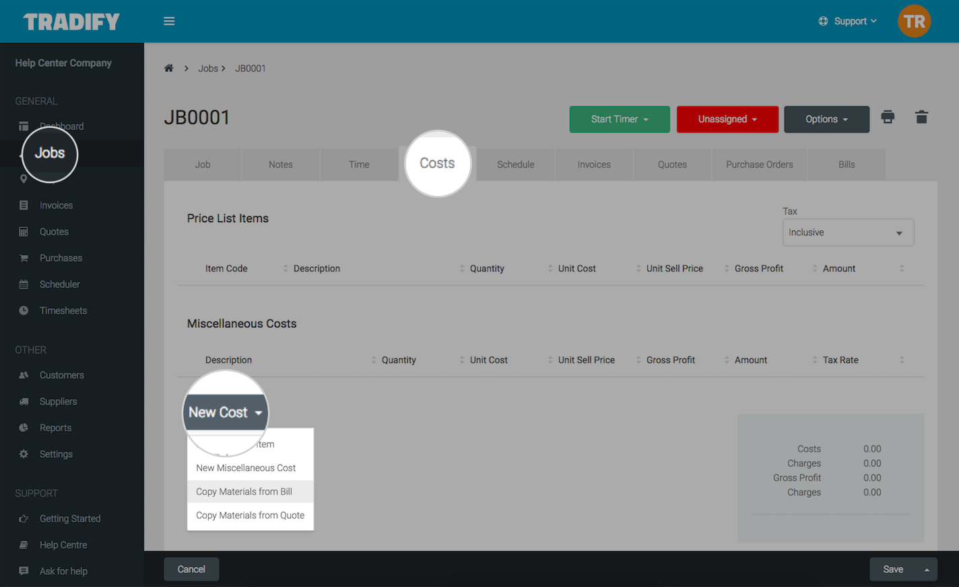Click the Ask for help chat icon
959x587 pixels.
point(24,571)
